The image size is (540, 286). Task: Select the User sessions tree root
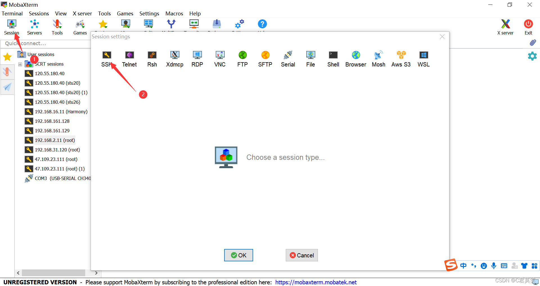point(36,54)
